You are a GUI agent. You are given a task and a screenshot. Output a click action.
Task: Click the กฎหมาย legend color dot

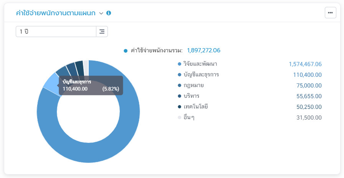click(179, 86)
